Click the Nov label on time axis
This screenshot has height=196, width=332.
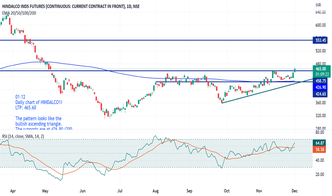tap(259, 191)
